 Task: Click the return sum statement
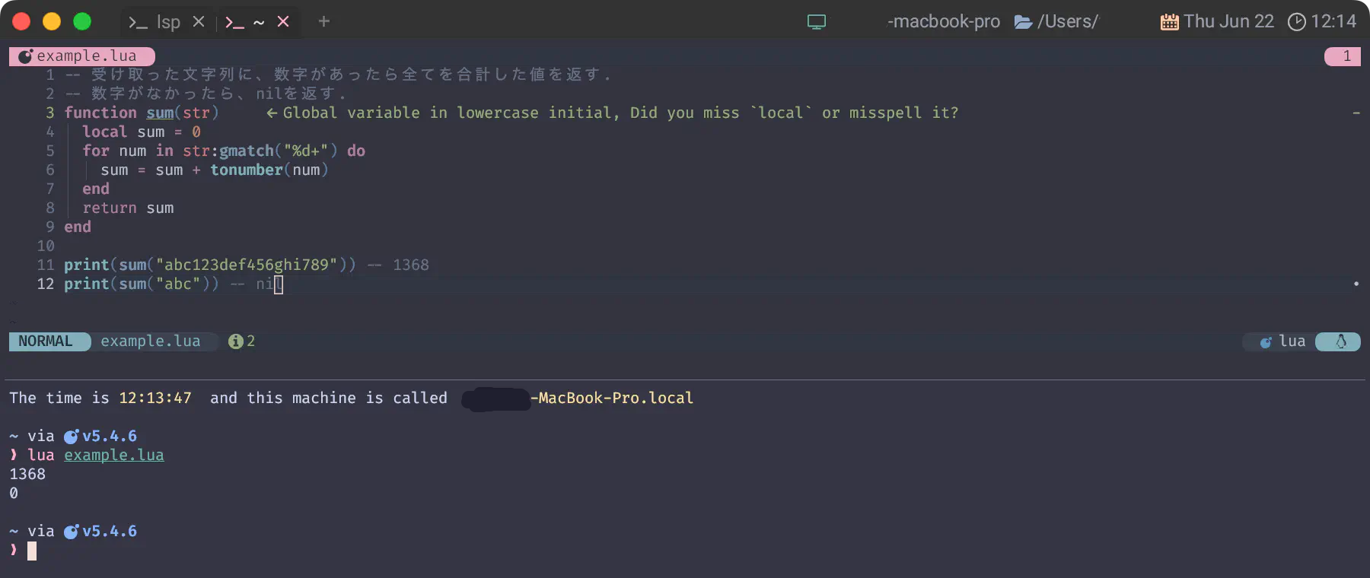(x=128, y=208)
